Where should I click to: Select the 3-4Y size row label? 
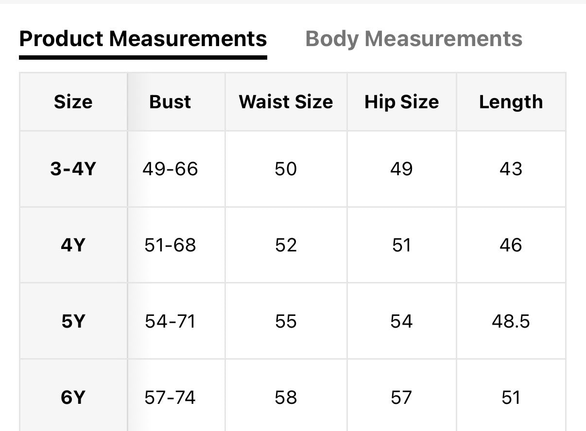(73, 169)
